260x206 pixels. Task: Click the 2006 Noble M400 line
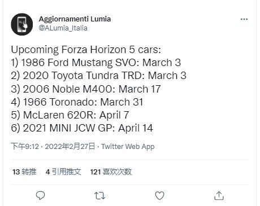pos(86,89)
